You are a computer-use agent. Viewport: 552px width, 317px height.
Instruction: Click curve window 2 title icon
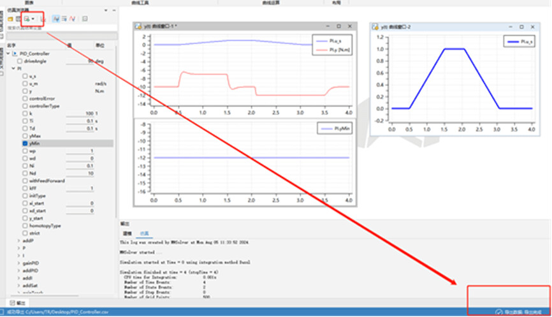coord(375,27)
